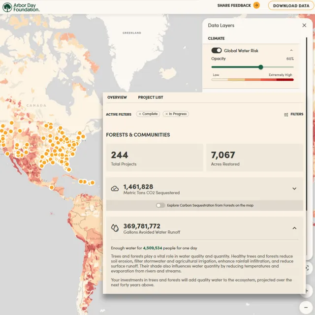The height and width of the screenshot is (315, 315).
Task: Remove the Complete filter chip
Action: (140, 114)
